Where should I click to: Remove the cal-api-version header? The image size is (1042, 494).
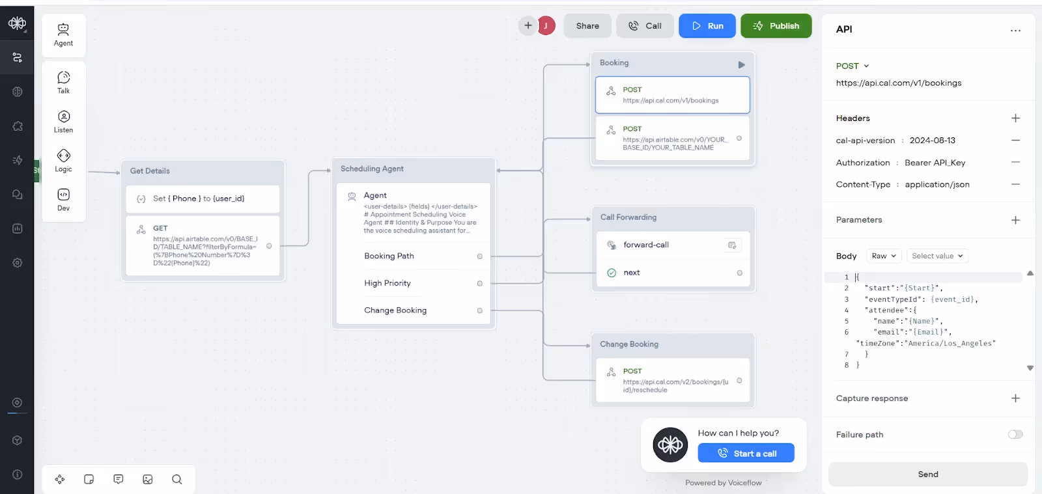point(1015,141)
